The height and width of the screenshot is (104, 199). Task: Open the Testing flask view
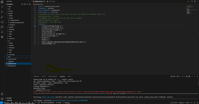[x=2, y=32]
